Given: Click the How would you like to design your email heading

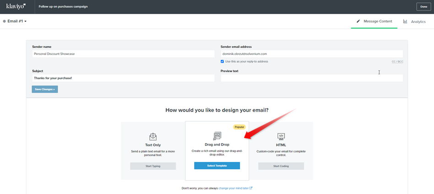Looking at the screenshot, I should tap(217, 110).
